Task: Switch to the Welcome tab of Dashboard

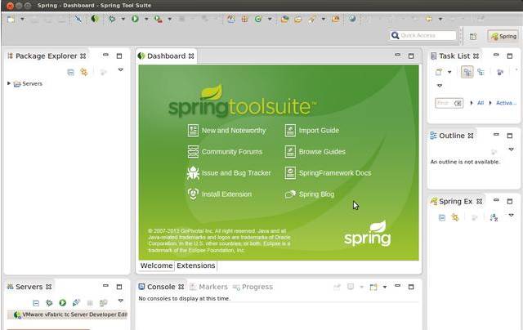Action: (156, 265)
